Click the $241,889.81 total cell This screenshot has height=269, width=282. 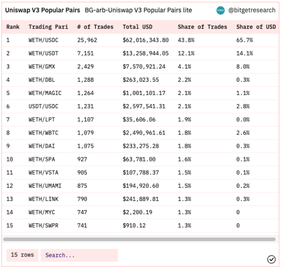(x=141, y=199)
